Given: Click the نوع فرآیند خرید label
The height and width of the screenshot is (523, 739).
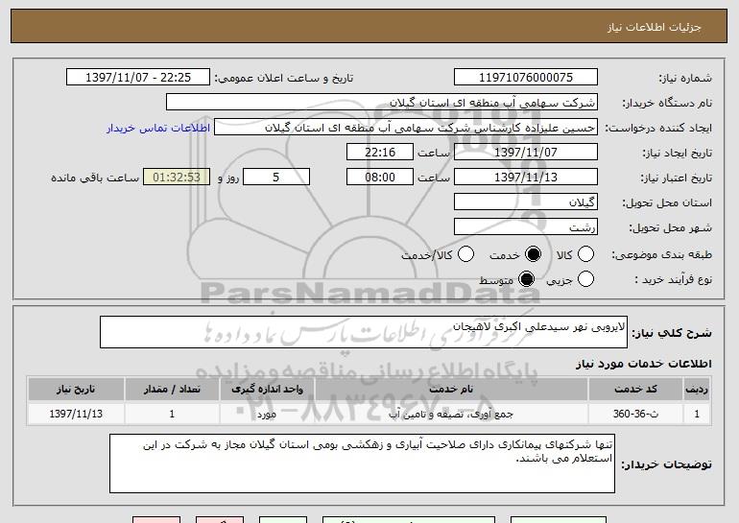Looking at the screenshot, I should pyautogui.click(x=673, y=279).
